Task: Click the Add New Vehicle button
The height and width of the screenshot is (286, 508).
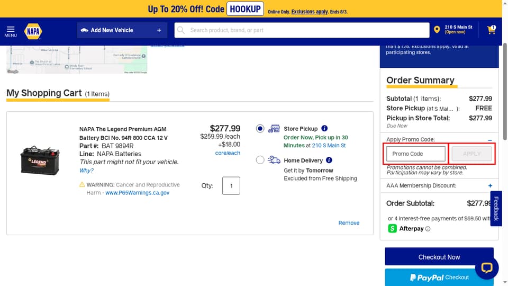Action: point(122,30)
